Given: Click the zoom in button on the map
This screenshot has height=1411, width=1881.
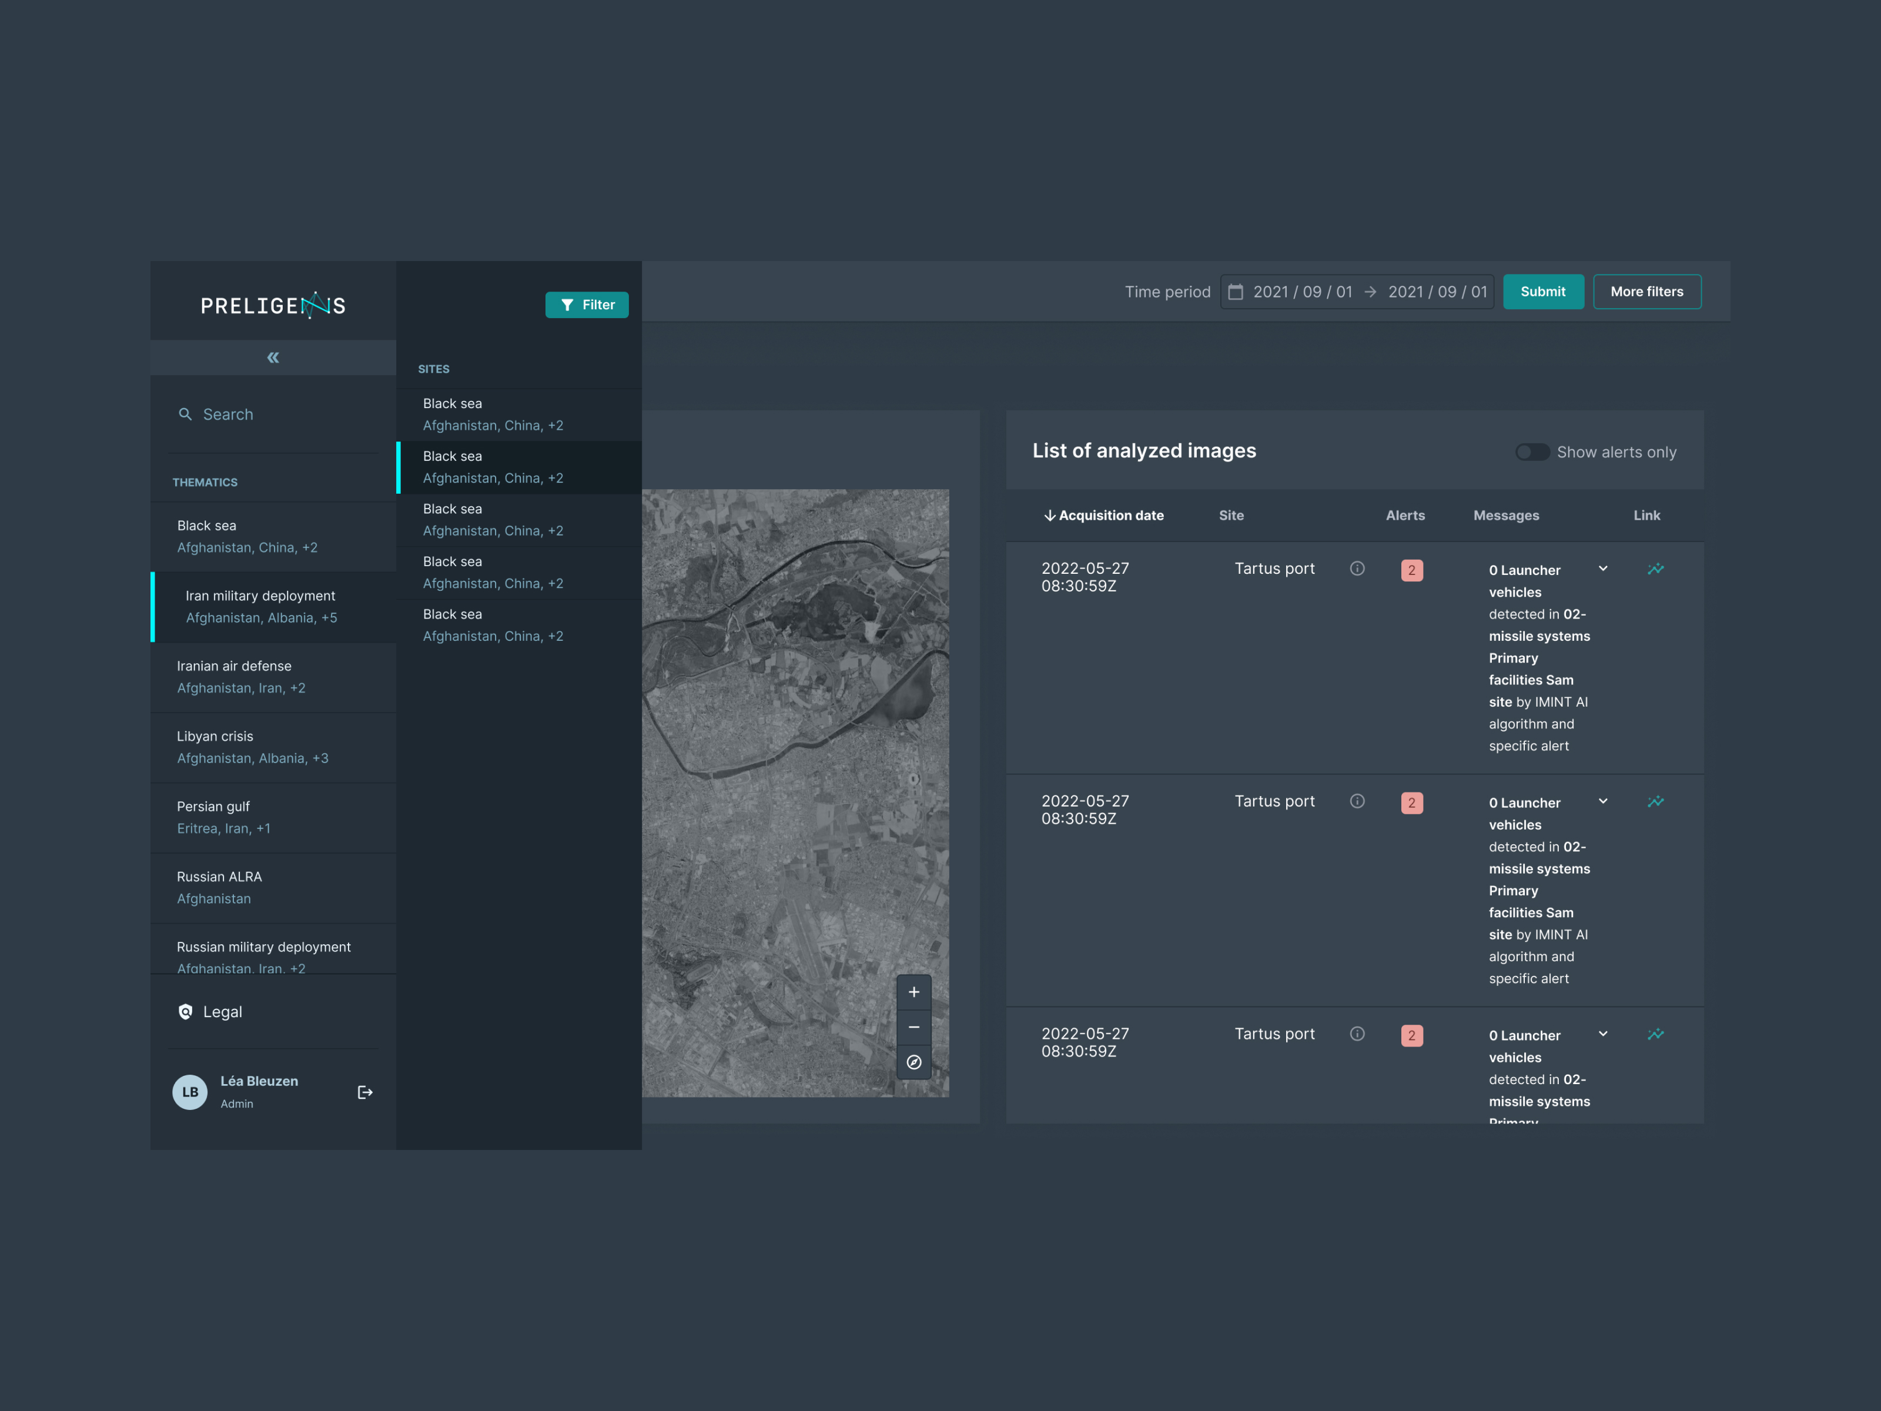Looking at the screenshot, I should [913, 991].
